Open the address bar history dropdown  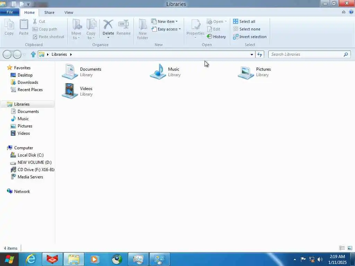coord(252,54)
